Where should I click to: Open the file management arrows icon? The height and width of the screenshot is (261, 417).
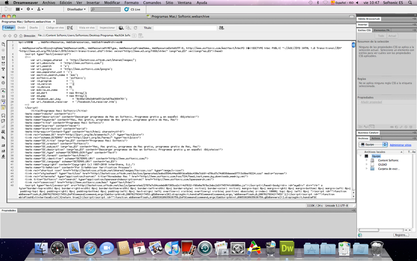click(x=221, y=28)
